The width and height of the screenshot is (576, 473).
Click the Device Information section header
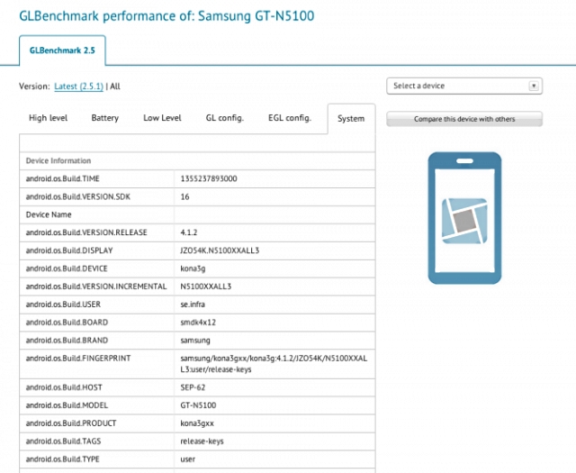click(x=58, y=160)
